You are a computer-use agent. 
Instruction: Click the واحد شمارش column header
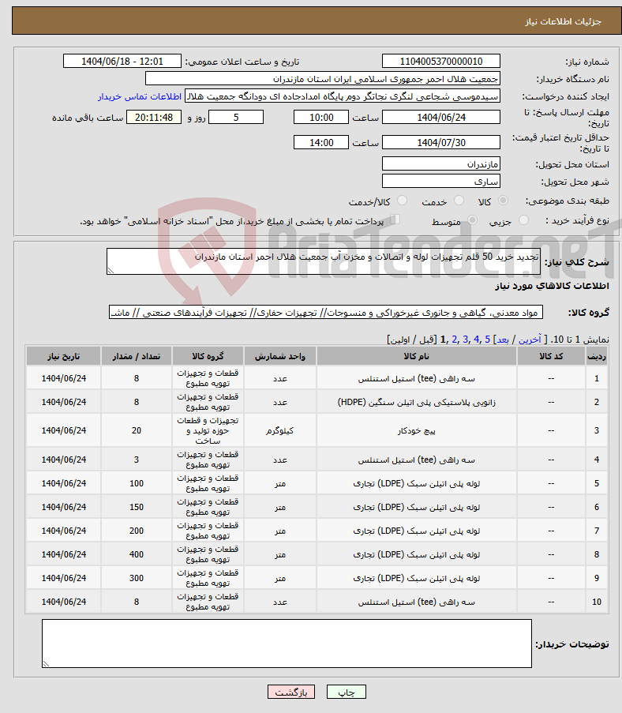(x=280, y=356)
